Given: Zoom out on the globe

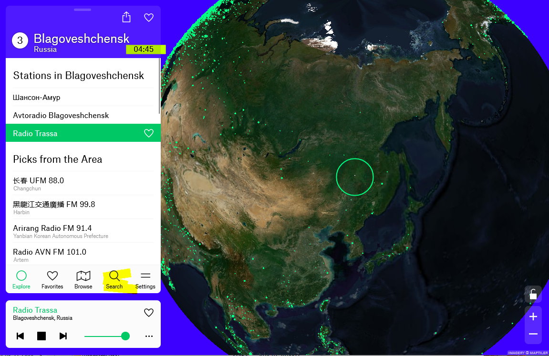Looking at the screenshot, I should coord(533,334).
